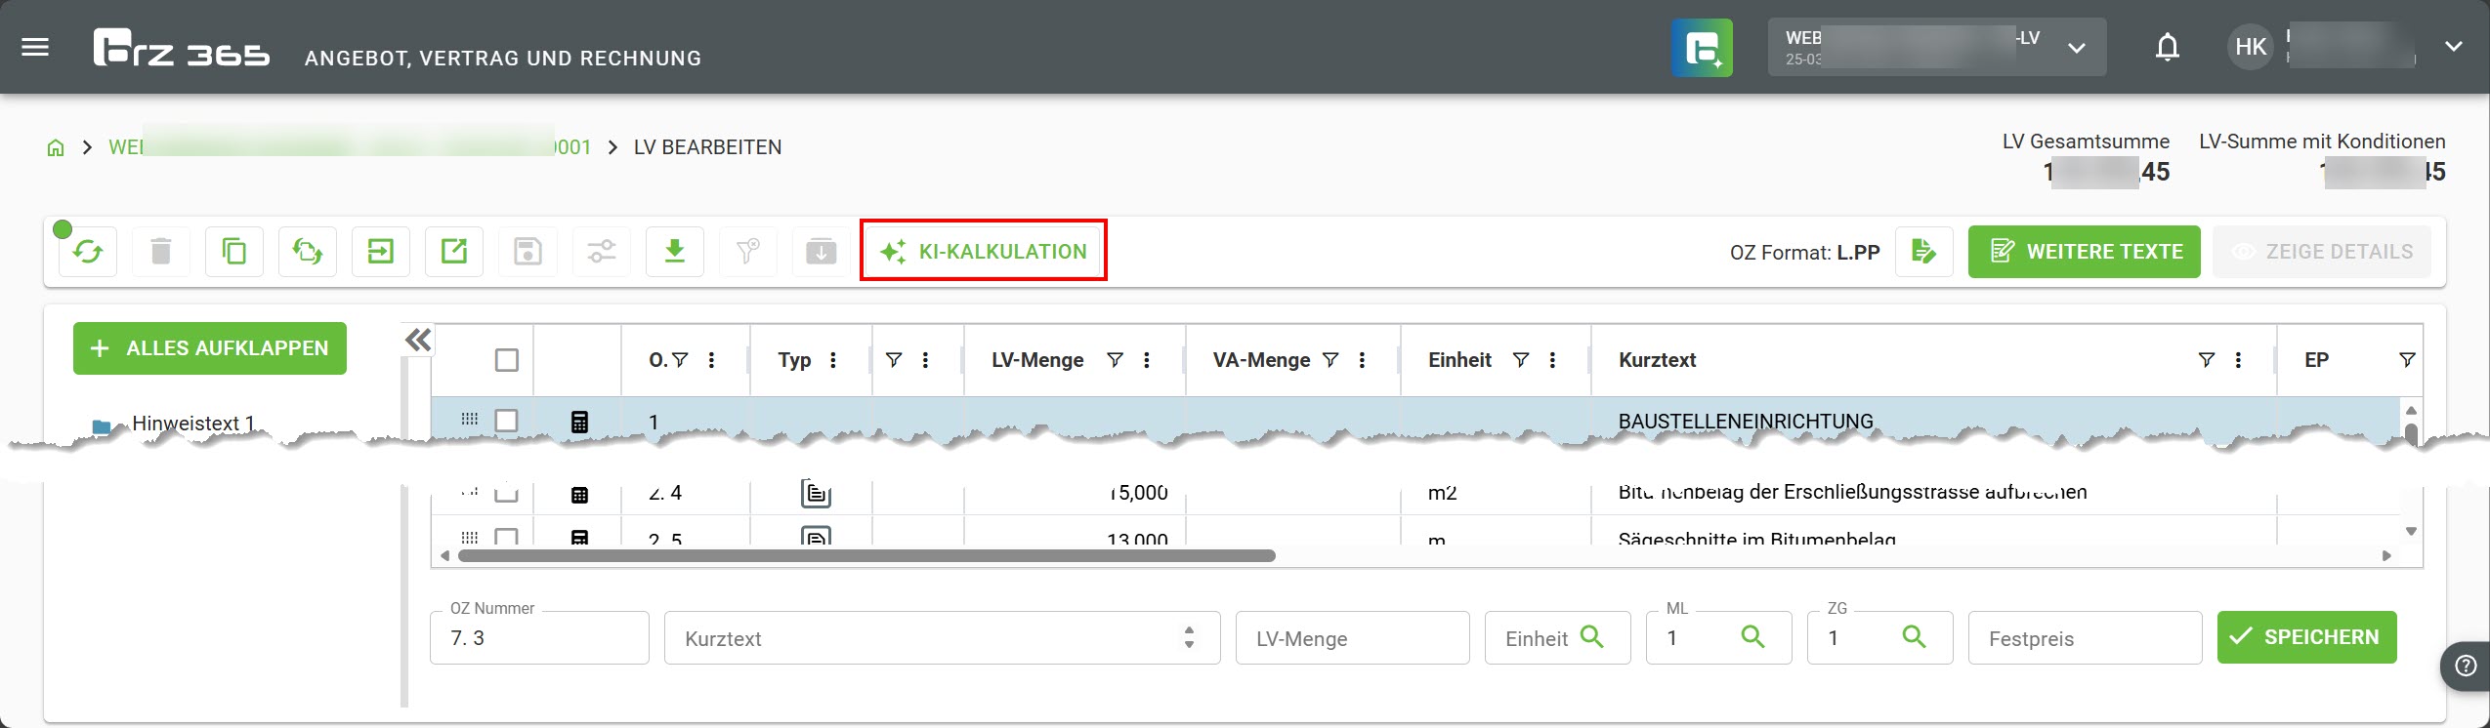Click the refresh icon in toolbar
This screenshot has width=2490, height=728.
pos(88,252)
